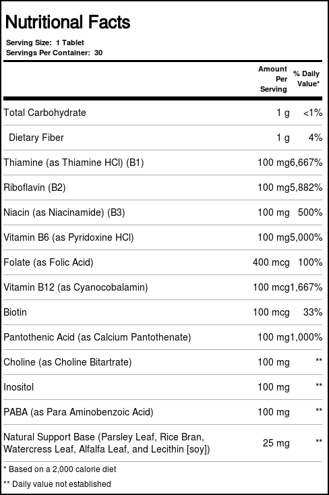Click the Amount Per Serving column header
The height and width of the screenshot is (495, 329).
[x=273, y=79]
